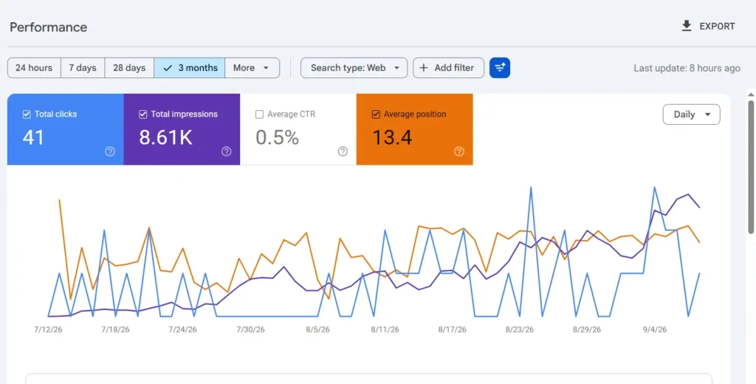
Task: Click the Total impressions value 8.61K
Action: 166,137
